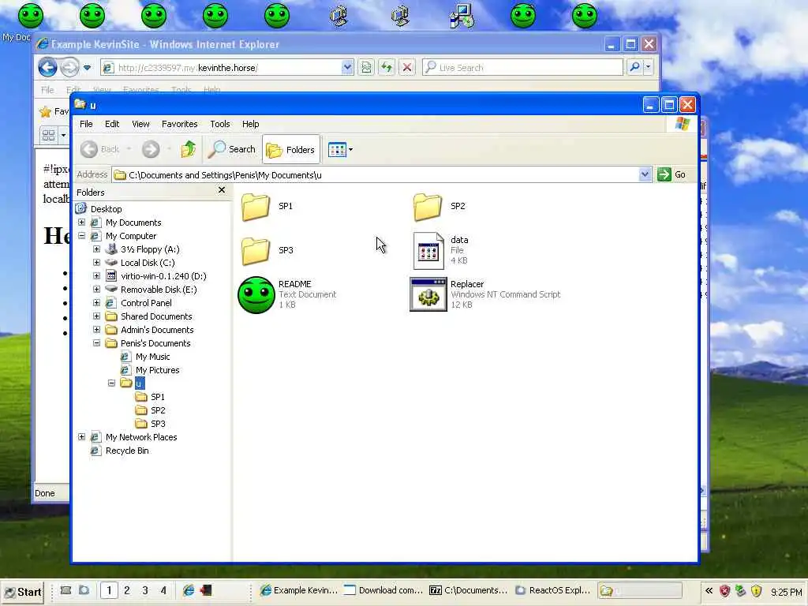Click the greyed Forward arrow in Explorer
This screenshot has width=808, height=606.
151,149
